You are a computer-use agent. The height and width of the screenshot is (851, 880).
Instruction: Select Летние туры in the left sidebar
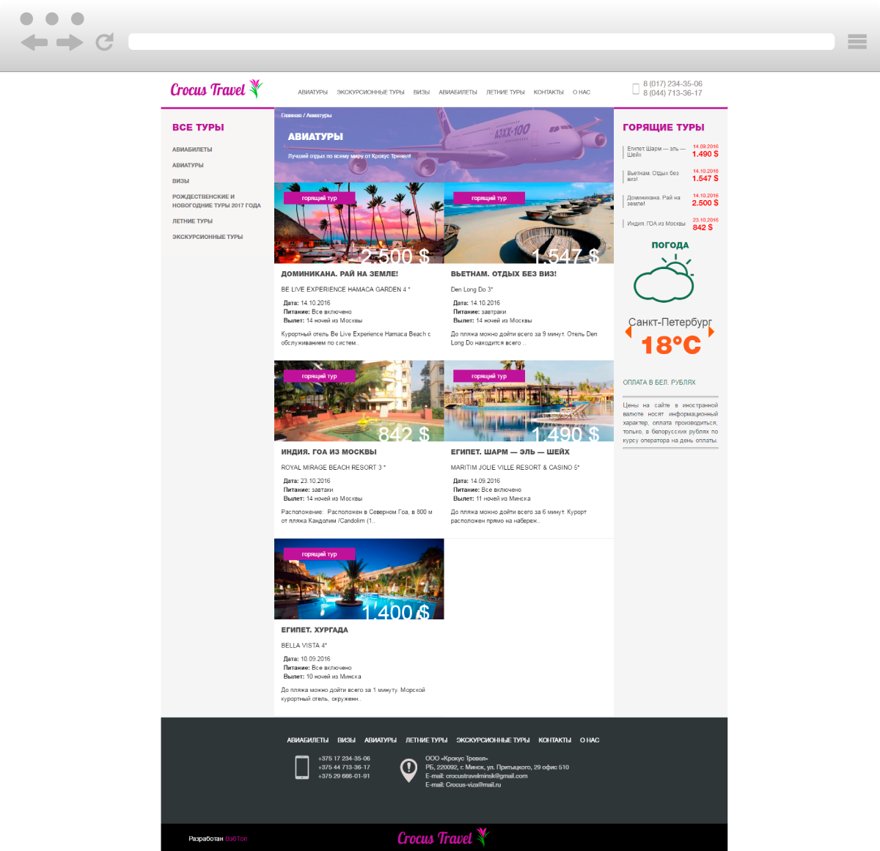pyautogui.click(x=192, y=221)
